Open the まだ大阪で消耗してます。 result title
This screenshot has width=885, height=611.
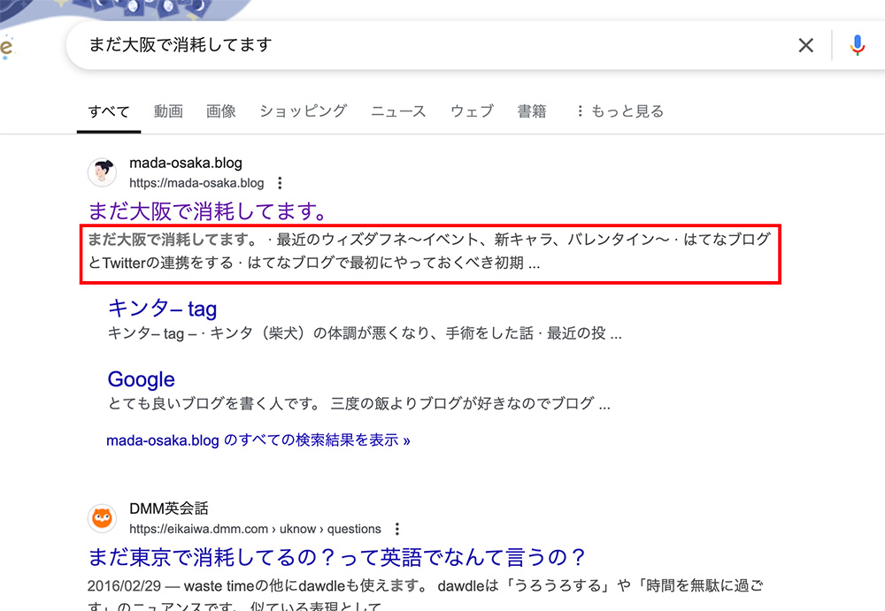coord(208,211)
